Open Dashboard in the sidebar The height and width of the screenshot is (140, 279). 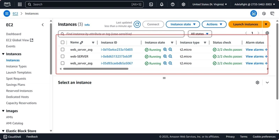pos(14,34)
